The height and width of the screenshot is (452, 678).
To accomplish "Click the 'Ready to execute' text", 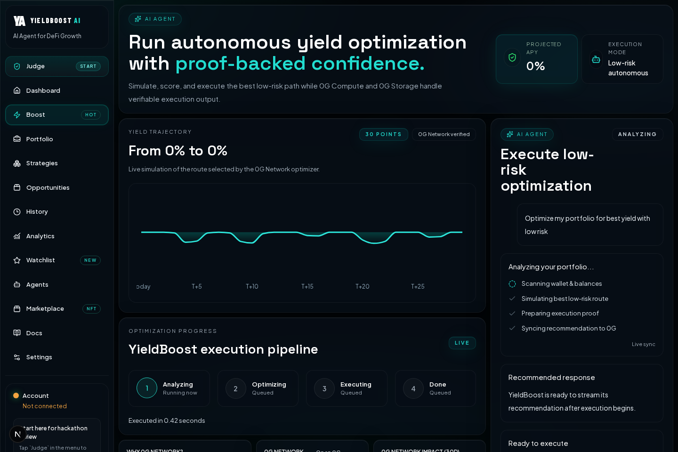I will [538, 444].
